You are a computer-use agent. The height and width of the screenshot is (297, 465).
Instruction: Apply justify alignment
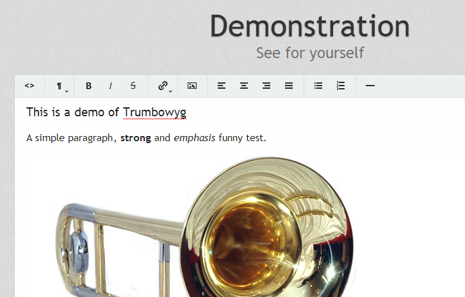(289, 86)
